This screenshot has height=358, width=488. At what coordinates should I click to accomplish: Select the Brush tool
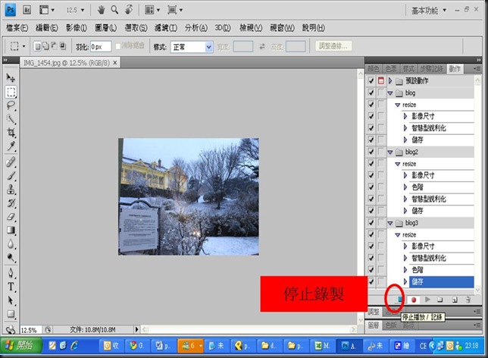(11, 176)
